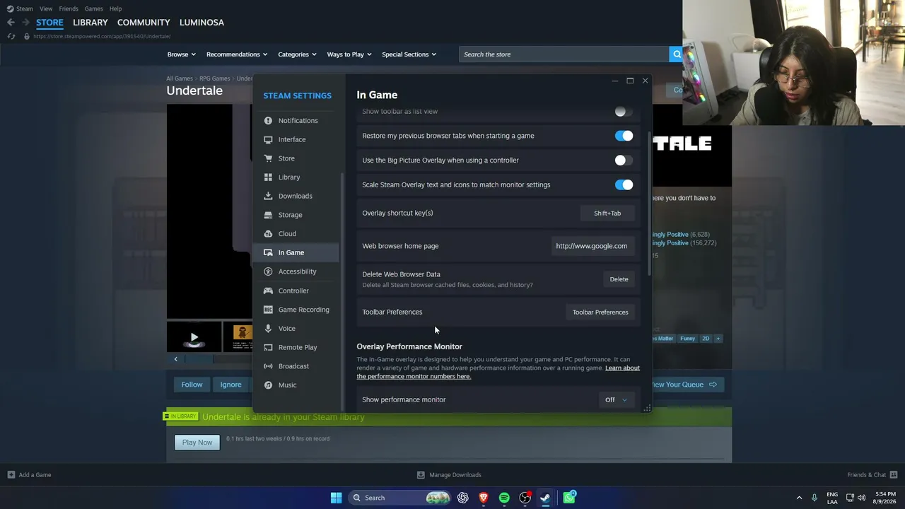Image resolution: width=905 pixels, height=509 pixels.
Task: Click the Ignore button on store page
Action: [230, 385]
